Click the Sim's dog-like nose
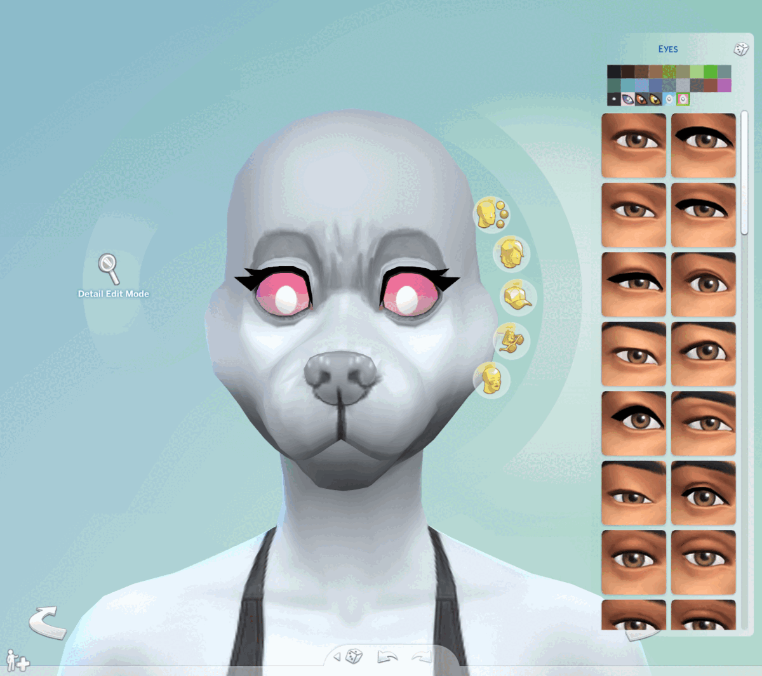This screenshot has height=676, width=762. pyautogui.click(x=341, y=378)
